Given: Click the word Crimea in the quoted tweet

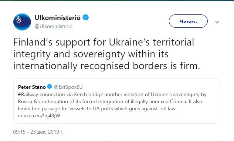Looking at the screenshot, I should click(x=178, y=101).
